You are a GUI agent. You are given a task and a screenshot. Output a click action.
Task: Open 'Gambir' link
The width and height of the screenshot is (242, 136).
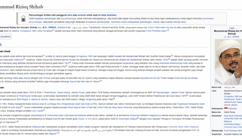pos(44,99)
